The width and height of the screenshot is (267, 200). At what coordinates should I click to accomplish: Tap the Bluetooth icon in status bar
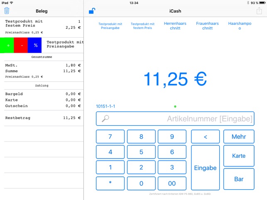coord(248,3)
